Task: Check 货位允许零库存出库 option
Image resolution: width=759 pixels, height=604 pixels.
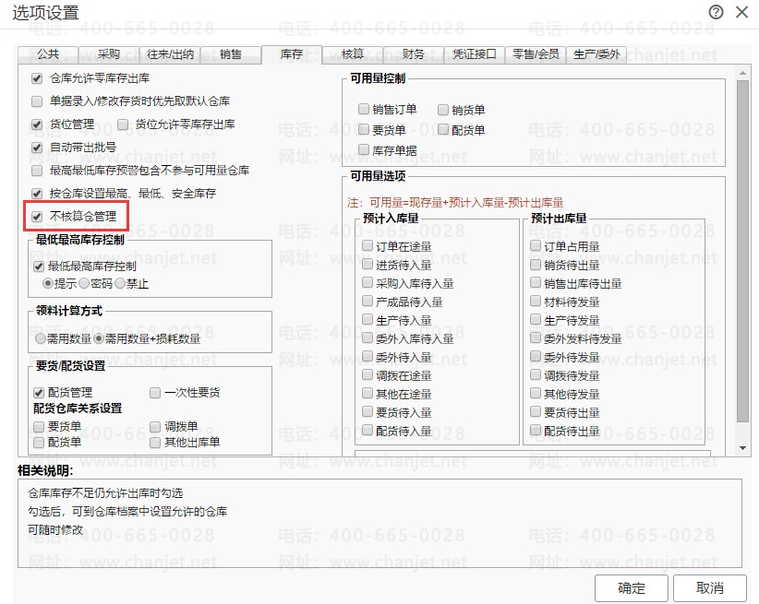Action: 123,124
